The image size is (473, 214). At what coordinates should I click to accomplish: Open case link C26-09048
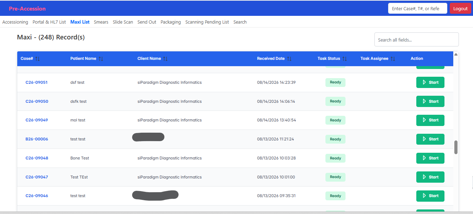(37, 158)
